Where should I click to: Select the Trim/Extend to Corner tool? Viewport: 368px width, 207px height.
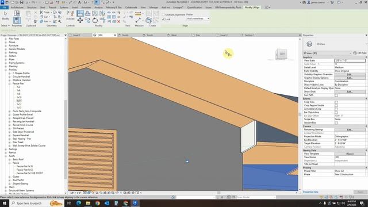(102, 21)
